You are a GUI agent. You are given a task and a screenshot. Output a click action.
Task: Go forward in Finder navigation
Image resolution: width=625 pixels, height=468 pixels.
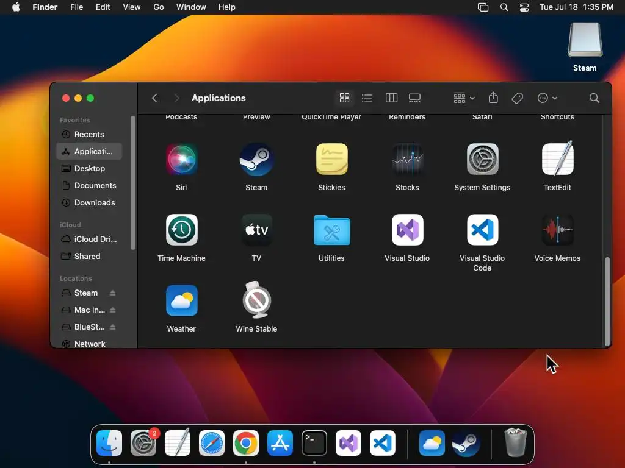176,98
